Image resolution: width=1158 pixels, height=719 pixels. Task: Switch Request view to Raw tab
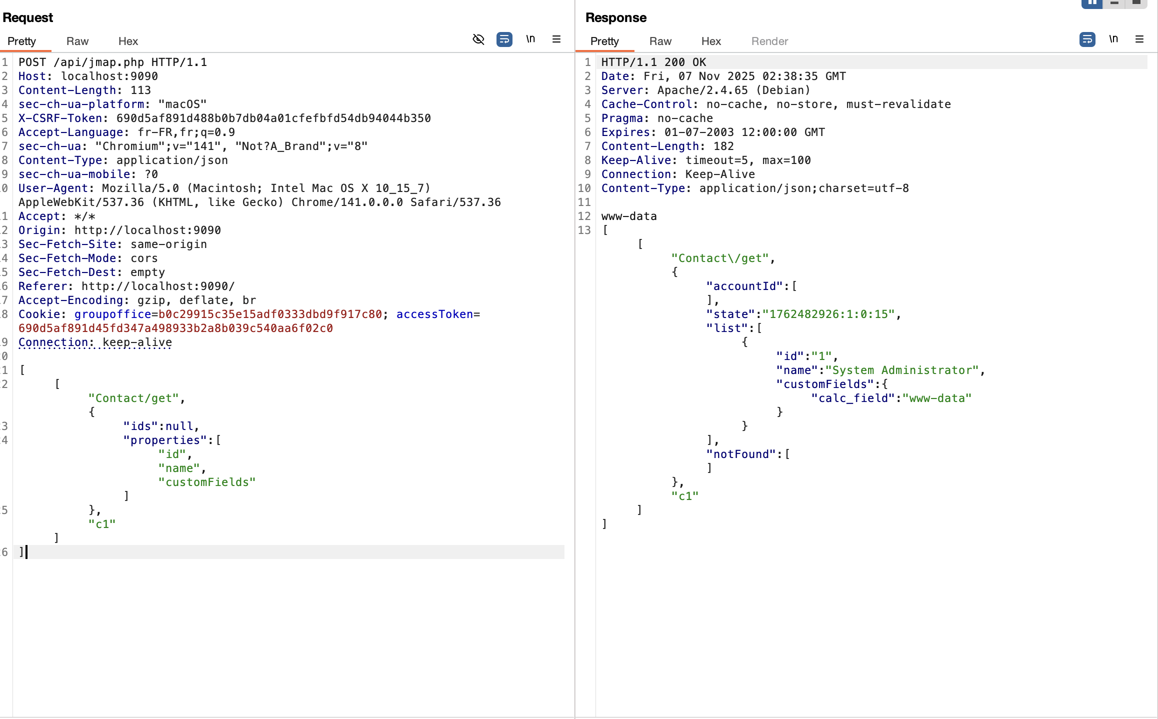click(x=77, y=41)
